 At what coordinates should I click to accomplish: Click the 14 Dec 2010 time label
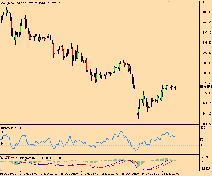click(x=8, y=174)
